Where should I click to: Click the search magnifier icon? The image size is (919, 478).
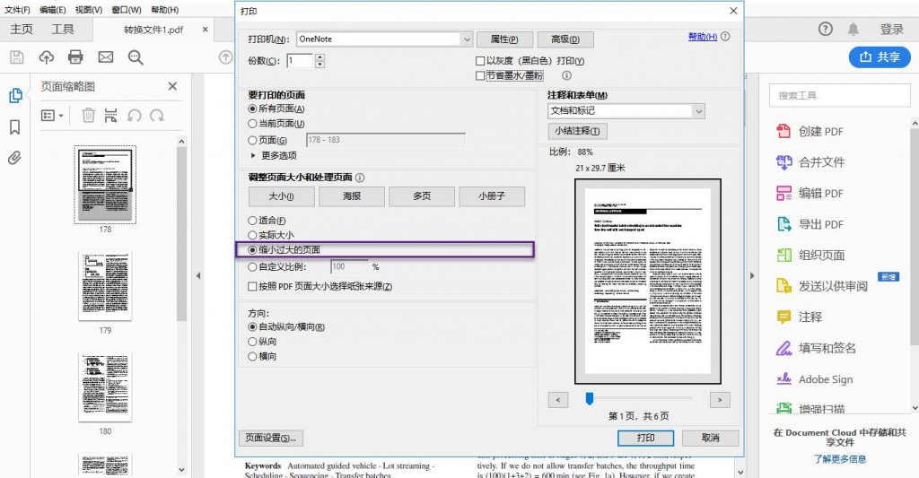point(136,56)
